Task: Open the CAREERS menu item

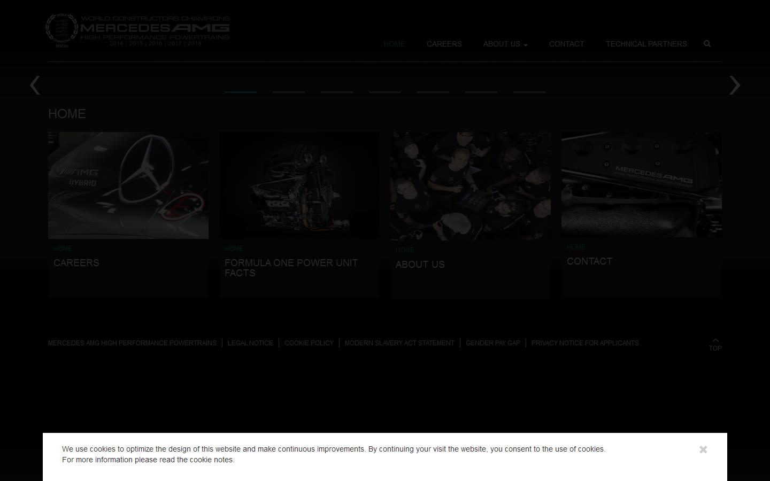Action: [444, 44]
